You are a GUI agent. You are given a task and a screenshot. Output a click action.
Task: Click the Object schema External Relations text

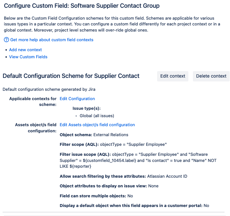point(94,135)
